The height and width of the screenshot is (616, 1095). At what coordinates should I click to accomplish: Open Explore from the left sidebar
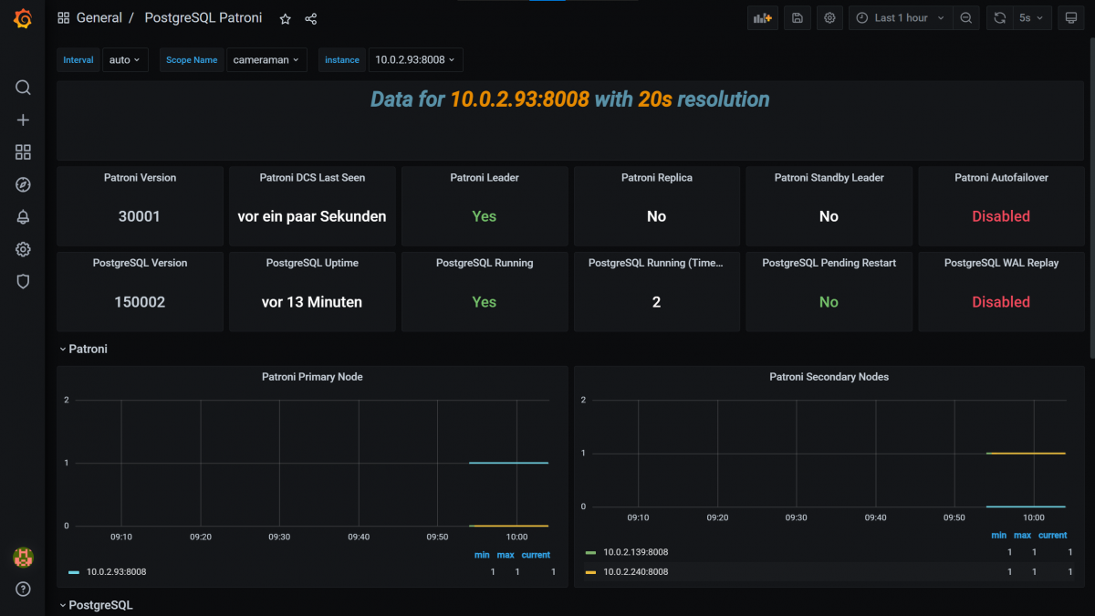coord(23,183)
